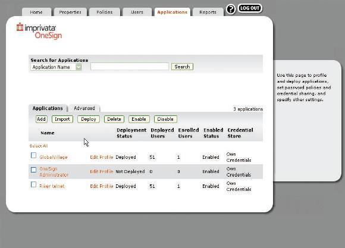Switch to the Advanced sub-tab
This screenshot has height=248, width=345.
click(x=84, y=108)
